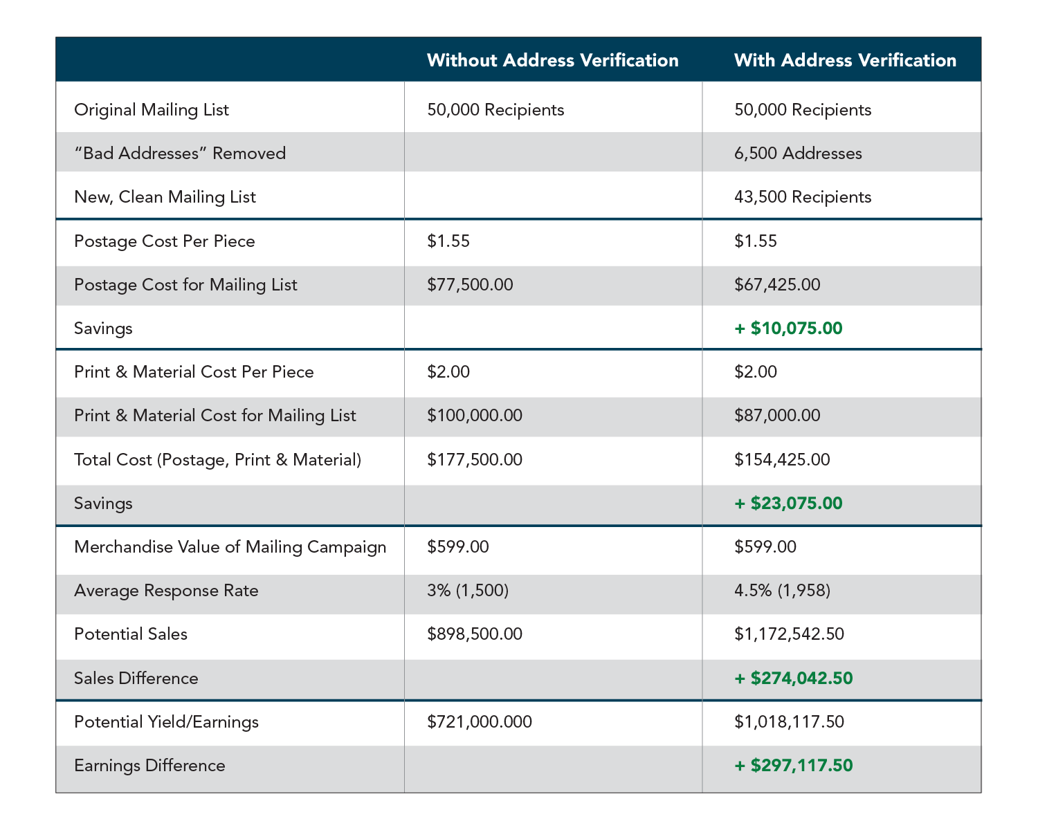Click 'Print & Material Cost Per Piece' label
This screenshot has width=1038, height=830.
tap(194, 372)
